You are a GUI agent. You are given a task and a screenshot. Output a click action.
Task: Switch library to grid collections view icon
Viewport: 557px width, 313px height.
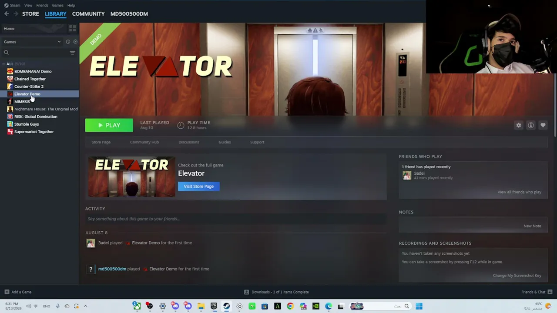coord(72,29)
